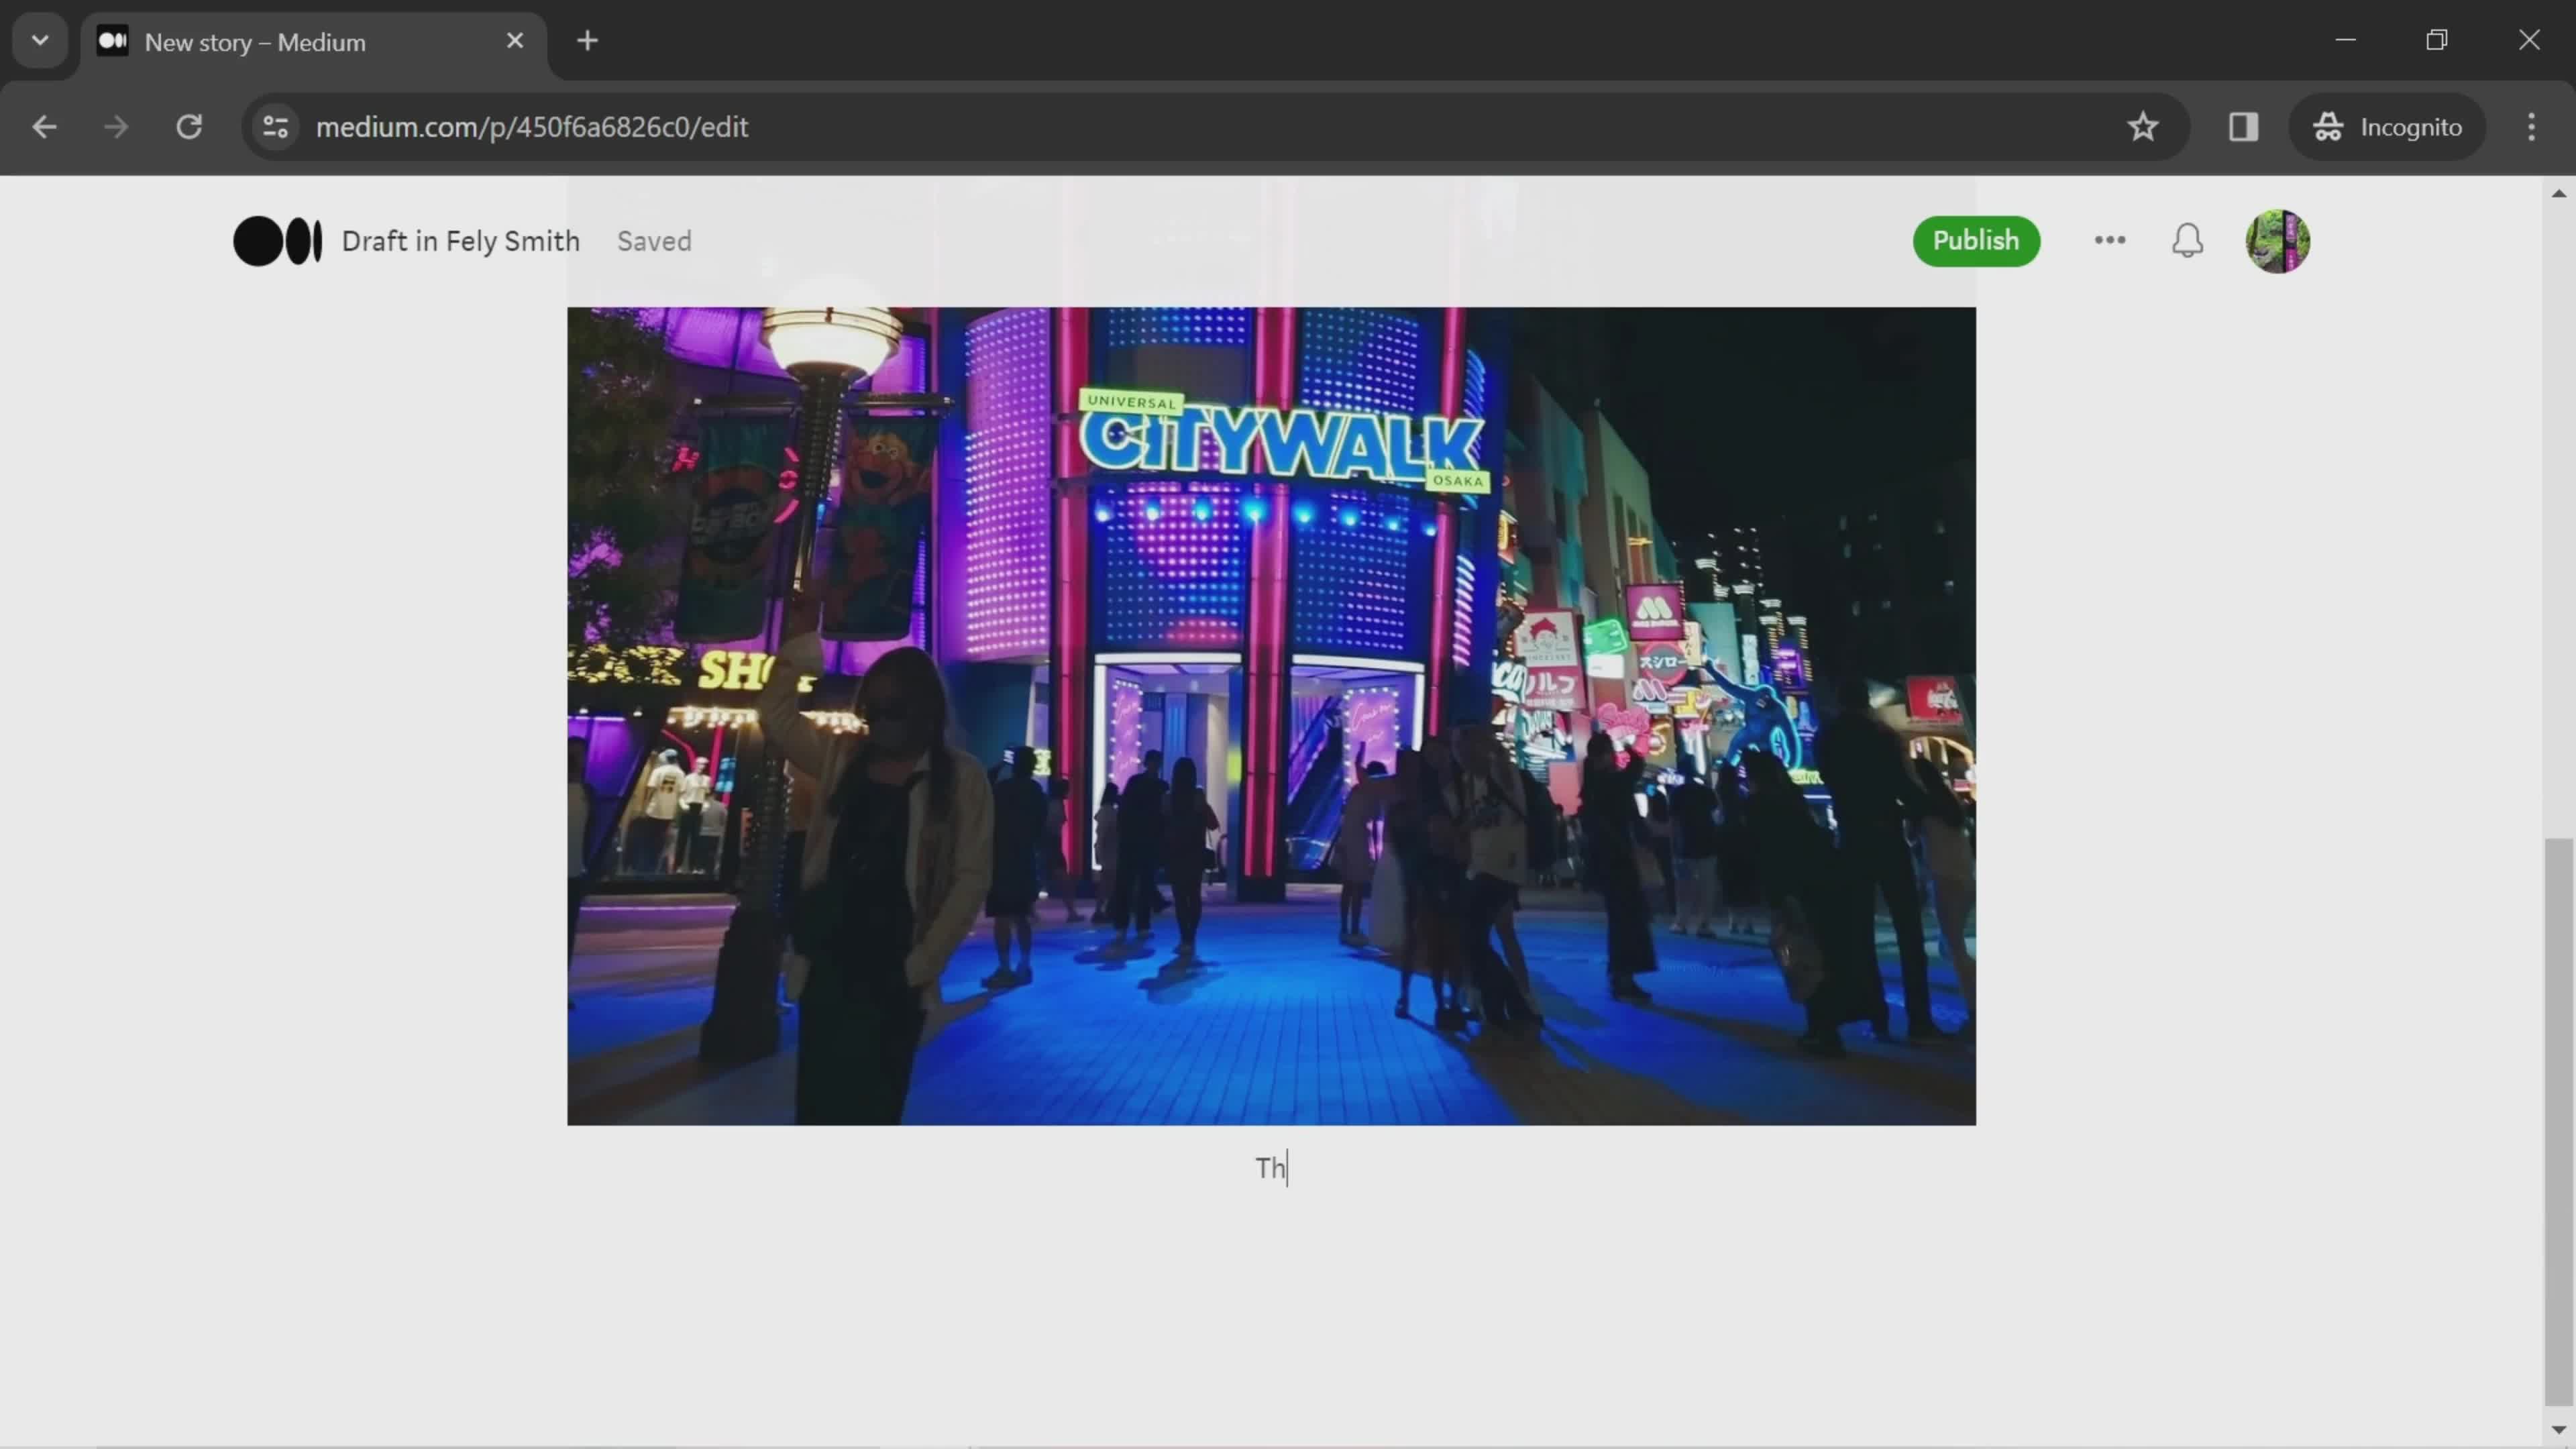The height and width of the screenshot is (1449, 2576).
Task: Click the browser forward arrow
Action: [x=116, y=127]
